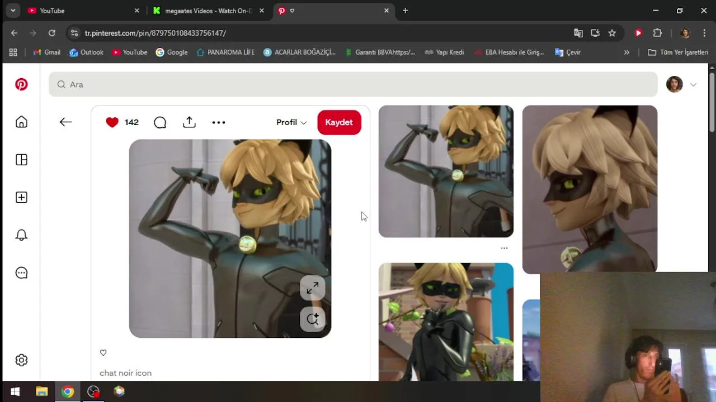Open Chrome profile avatar in toolbar

[685, 33]
